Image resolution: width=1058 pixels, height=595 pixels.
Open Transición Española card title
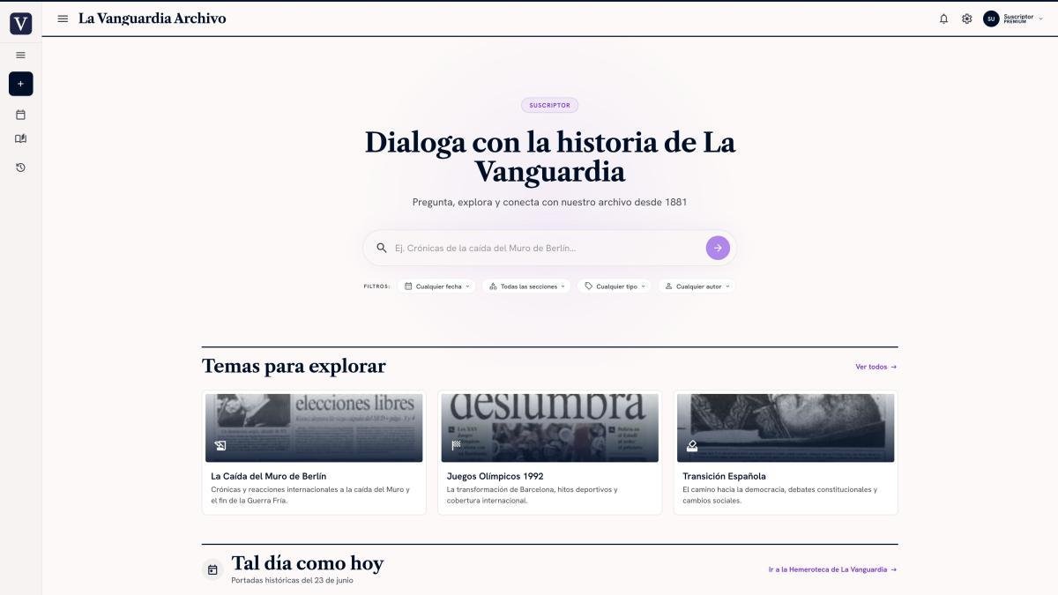(x=725, y=476)
